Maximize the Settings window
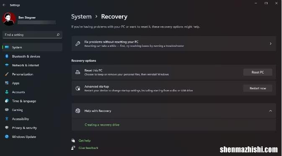Image resolution: width=282 pixels, height=156 pixels. [266, 3]
